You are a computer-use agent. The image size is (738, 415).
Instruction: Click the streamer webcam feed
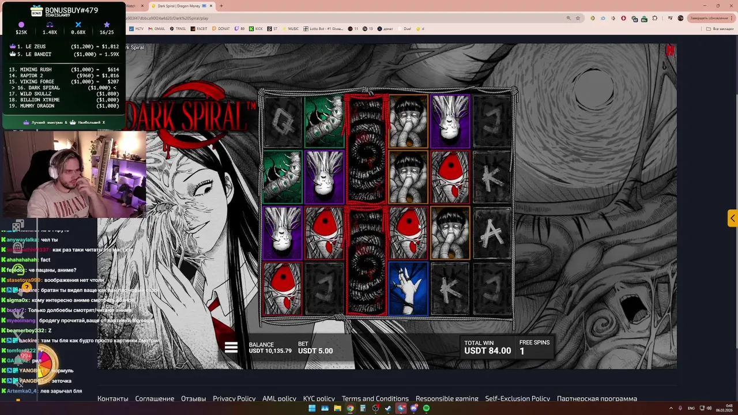(x=74, y=174)
